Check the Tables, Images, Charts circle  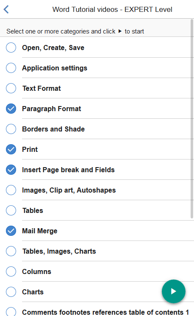click(x=11, y=251)
